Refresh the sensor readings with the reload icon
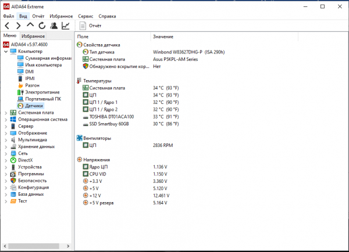Screen dimensions: 349x252 [x=42, y=26]
